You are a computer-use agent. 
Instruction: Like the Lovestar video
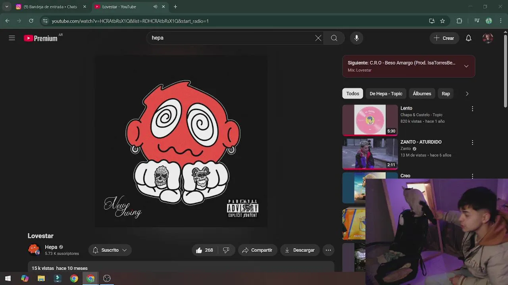tap(204, 250)
